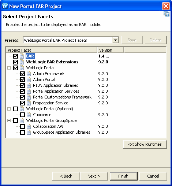Collapse the WebLogic Portal (Optional) node
Viewport: 172px width, 186px height.
coord(9,109)
